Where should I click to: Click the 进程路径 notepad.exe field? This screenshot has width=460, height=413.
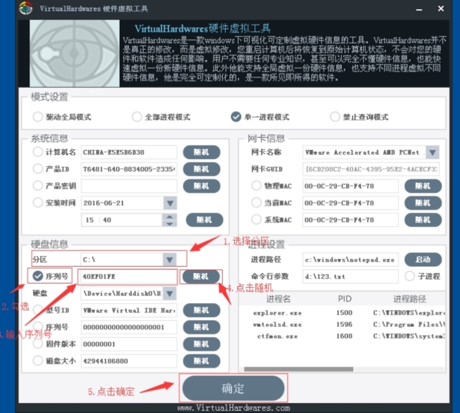click(x=350, y=259)
